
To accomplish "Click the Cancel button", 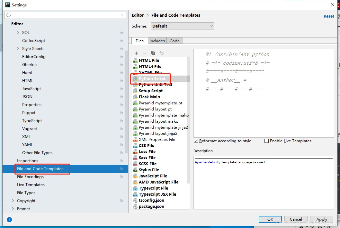I will tap(296, 219).
